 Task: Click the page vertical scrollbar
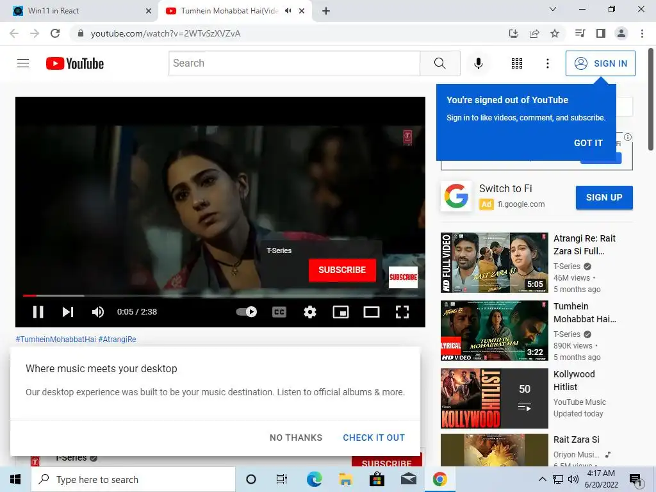click(x=651, y=99)
